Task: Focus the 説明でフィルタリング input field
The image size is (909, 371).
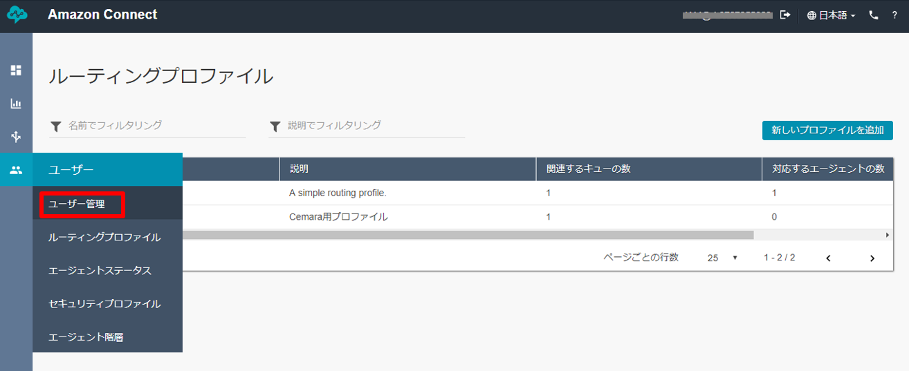Action: point(375,125)
